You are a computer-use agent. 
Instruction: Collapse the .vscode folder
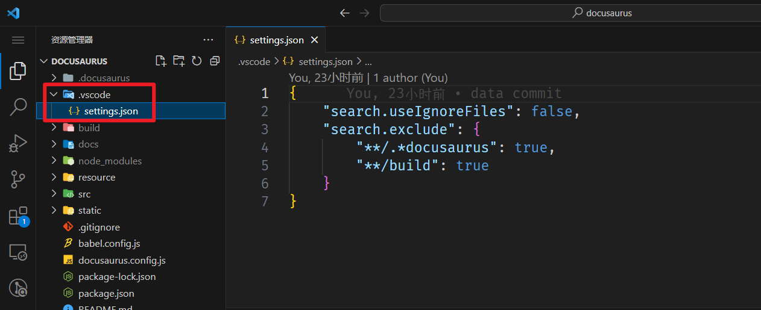point(54,95)
